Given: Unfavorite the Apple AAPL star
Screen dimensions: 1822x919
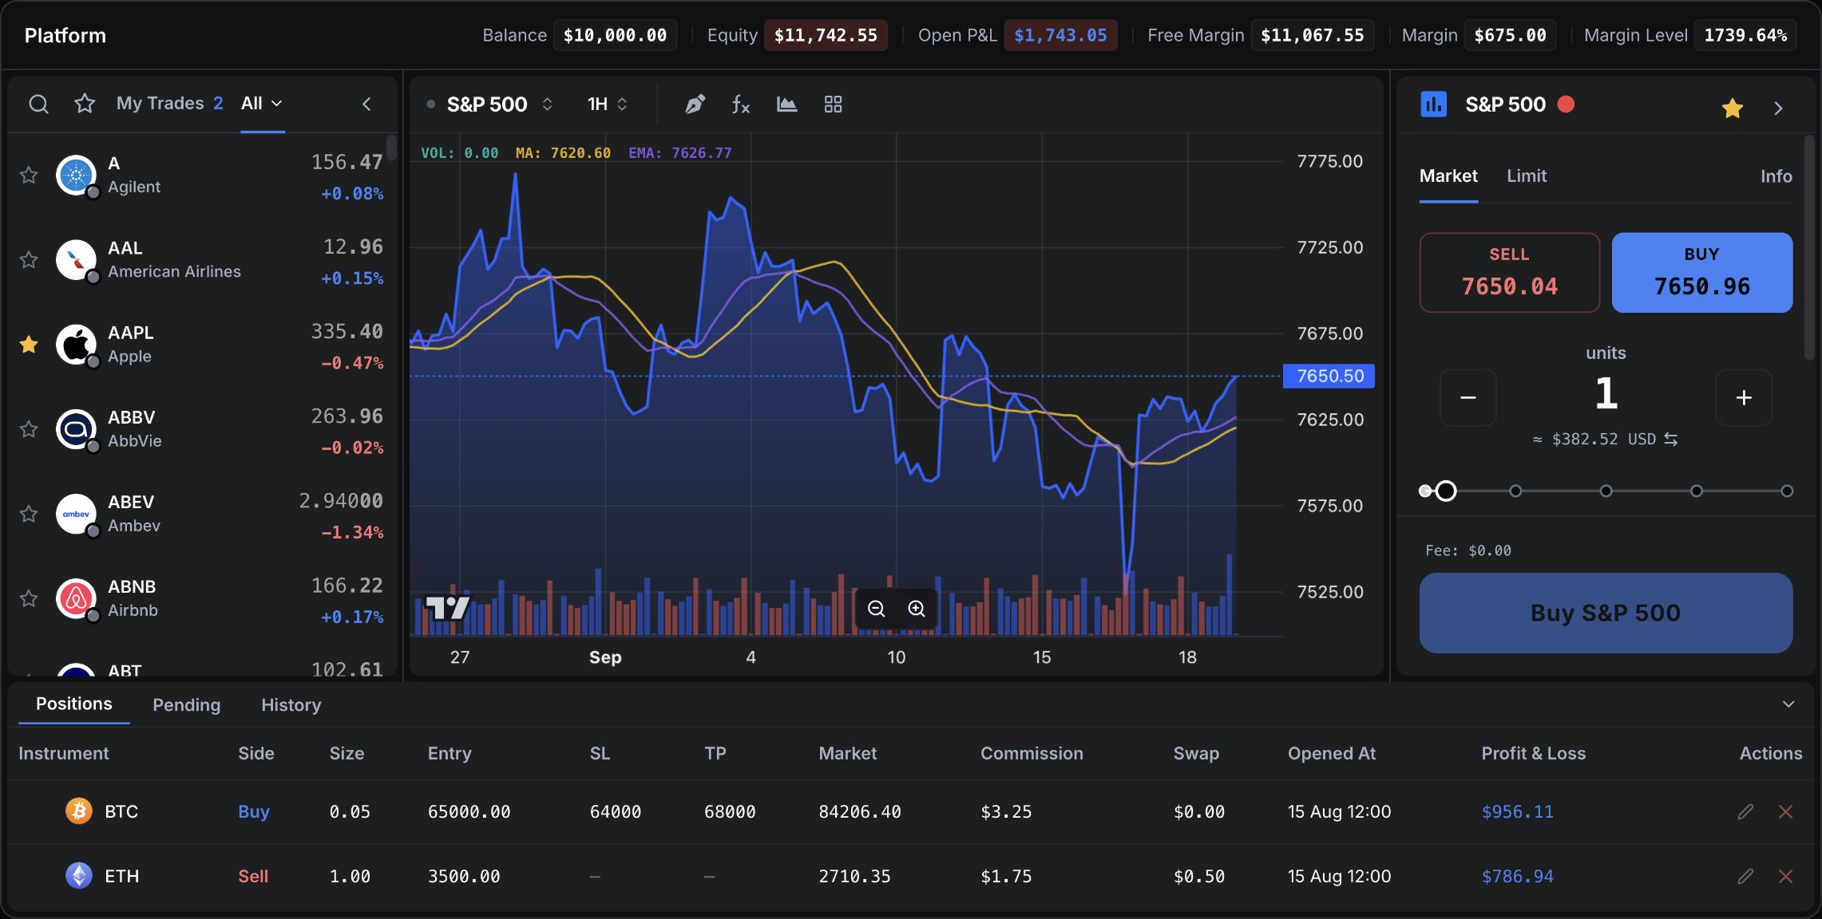Looking at the screenshot, I should coord(29,344).
